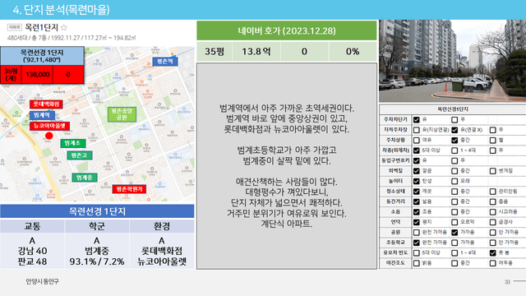Uncheck 탄성 in the 놀이터 row

coord(417,181)
